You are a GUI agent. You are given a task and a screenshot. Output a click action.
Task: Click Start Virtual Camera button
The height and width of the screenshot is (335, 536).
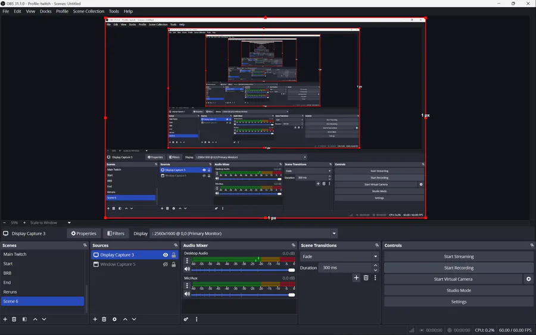[x=453, y=279]
